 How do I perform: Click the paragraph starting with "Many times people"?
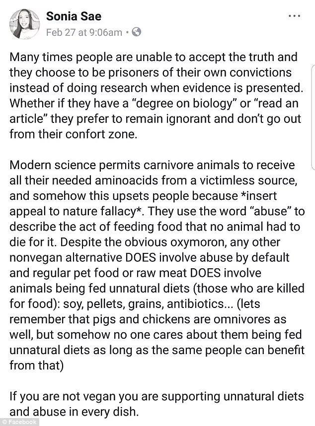coord(157,96)
